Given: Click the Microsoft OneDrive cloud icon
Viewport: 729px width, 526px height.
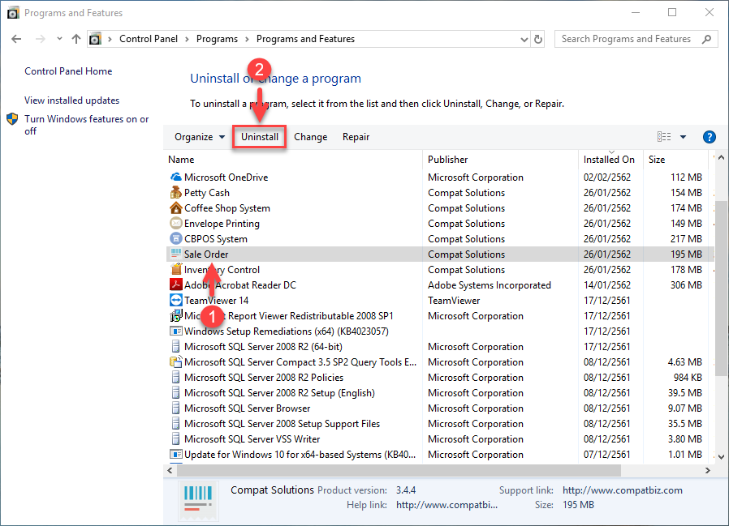Looking at the screenshot, I should pos(175,177).
